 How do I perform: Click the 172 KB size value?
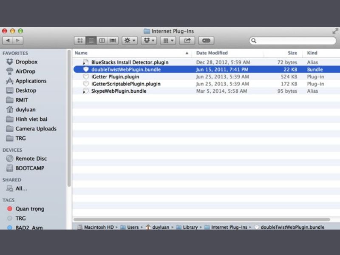tap(289, 84)
